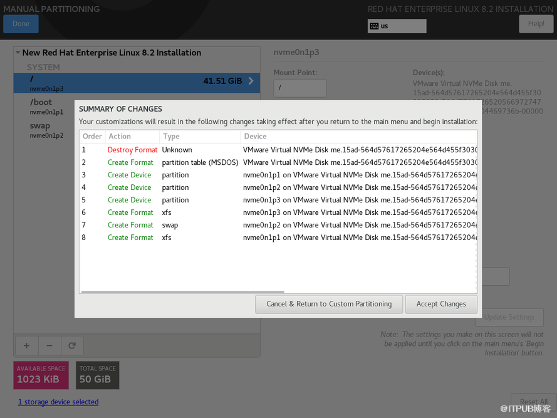The width and height of the screenshot is (557, 418).
Task: Click the horizontal scrollbar in summary table
Action: pyautogui.click(x=182, y=292)
